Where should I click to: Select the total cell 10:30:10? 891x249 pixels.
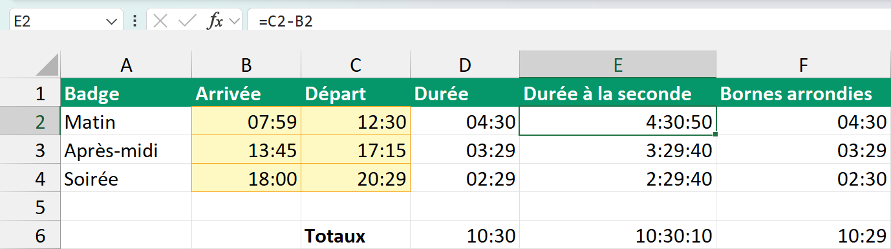618,235
